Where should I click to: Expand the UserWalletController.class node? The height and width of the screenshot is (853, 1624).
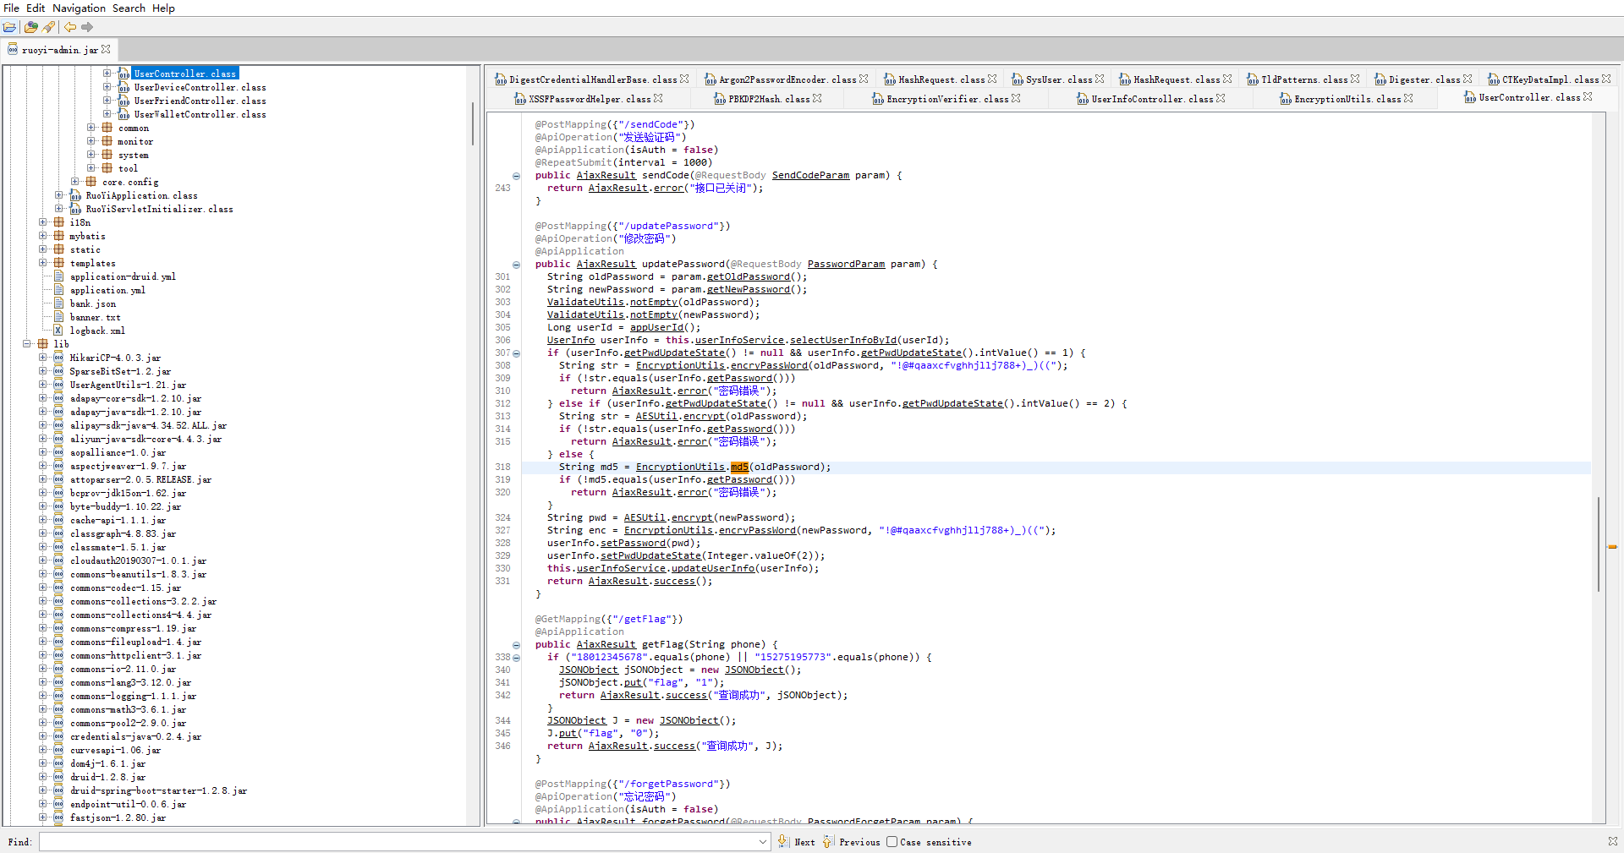[107, 113]
